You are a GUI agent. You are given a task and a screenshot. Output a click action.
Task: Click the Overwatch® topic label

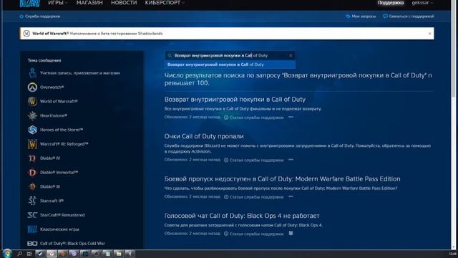pyautogui.click(x=52, y=87)
